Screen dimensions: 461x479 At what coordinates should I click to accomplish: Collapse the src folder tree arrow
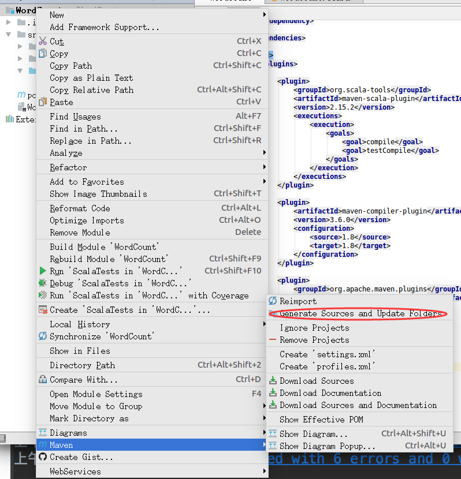9,35
